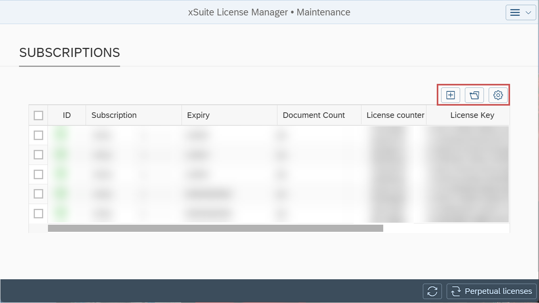Click the License counter column header

[394, 115]
